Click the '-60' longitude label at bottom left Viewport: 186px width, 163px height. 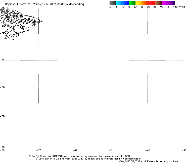coord(2,150)
